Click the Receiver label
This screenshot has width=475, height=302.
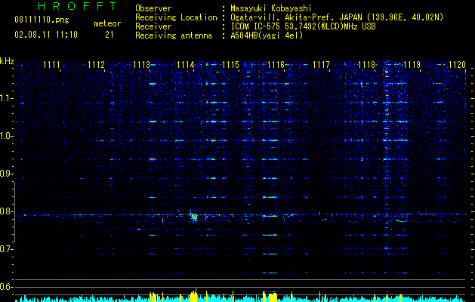coord(153,26)
